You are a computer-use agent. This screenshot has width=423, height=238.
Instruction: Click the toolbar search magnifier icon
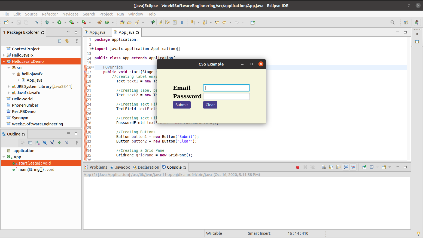pyautogui.click(x=392, y=22)
